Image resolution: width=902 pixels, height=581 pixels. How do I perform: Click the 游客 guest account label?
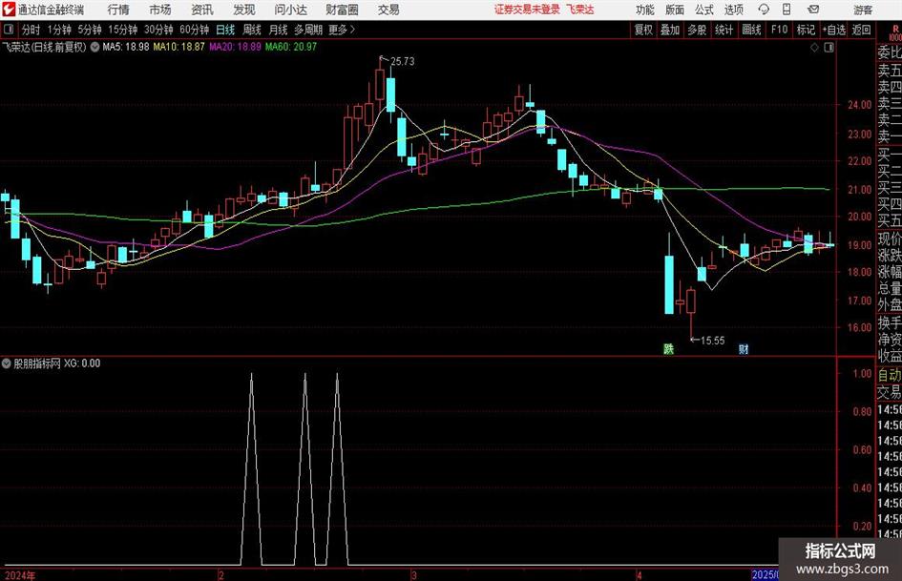pyautogui.click(x=862, y=10)
